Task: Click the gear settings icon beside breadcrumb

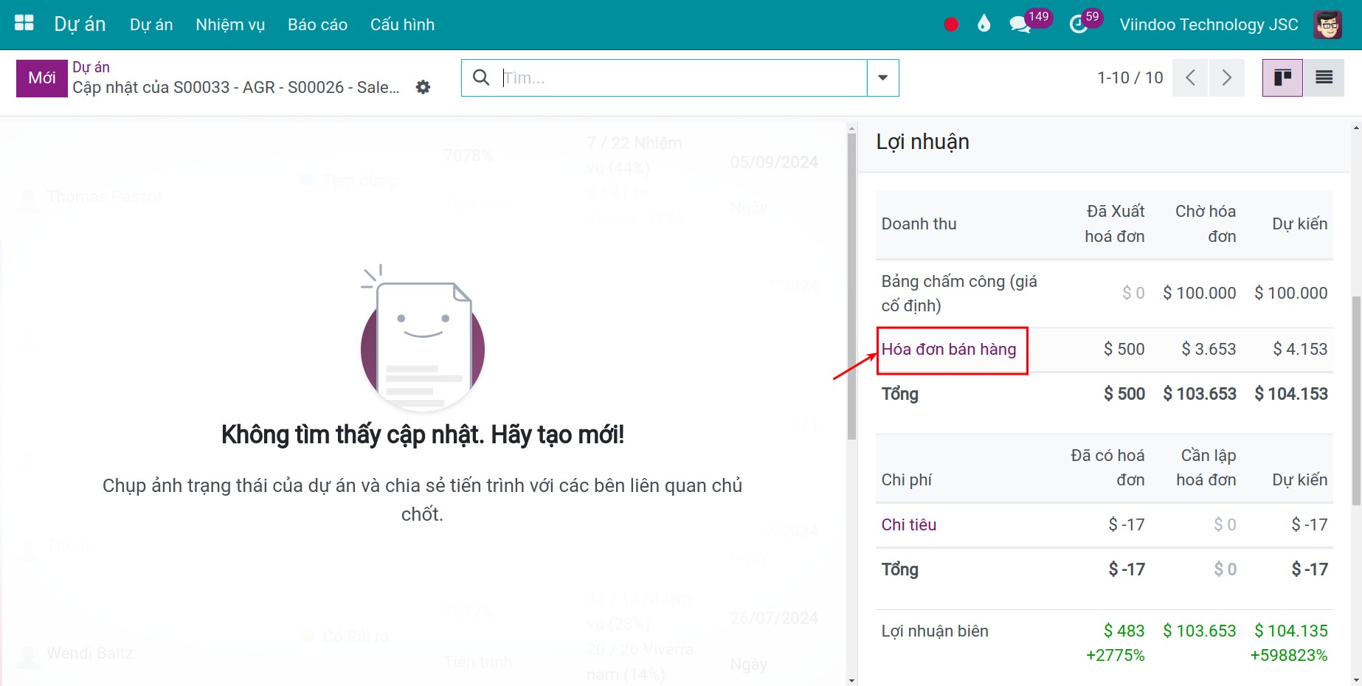Action: pos(423,87)
